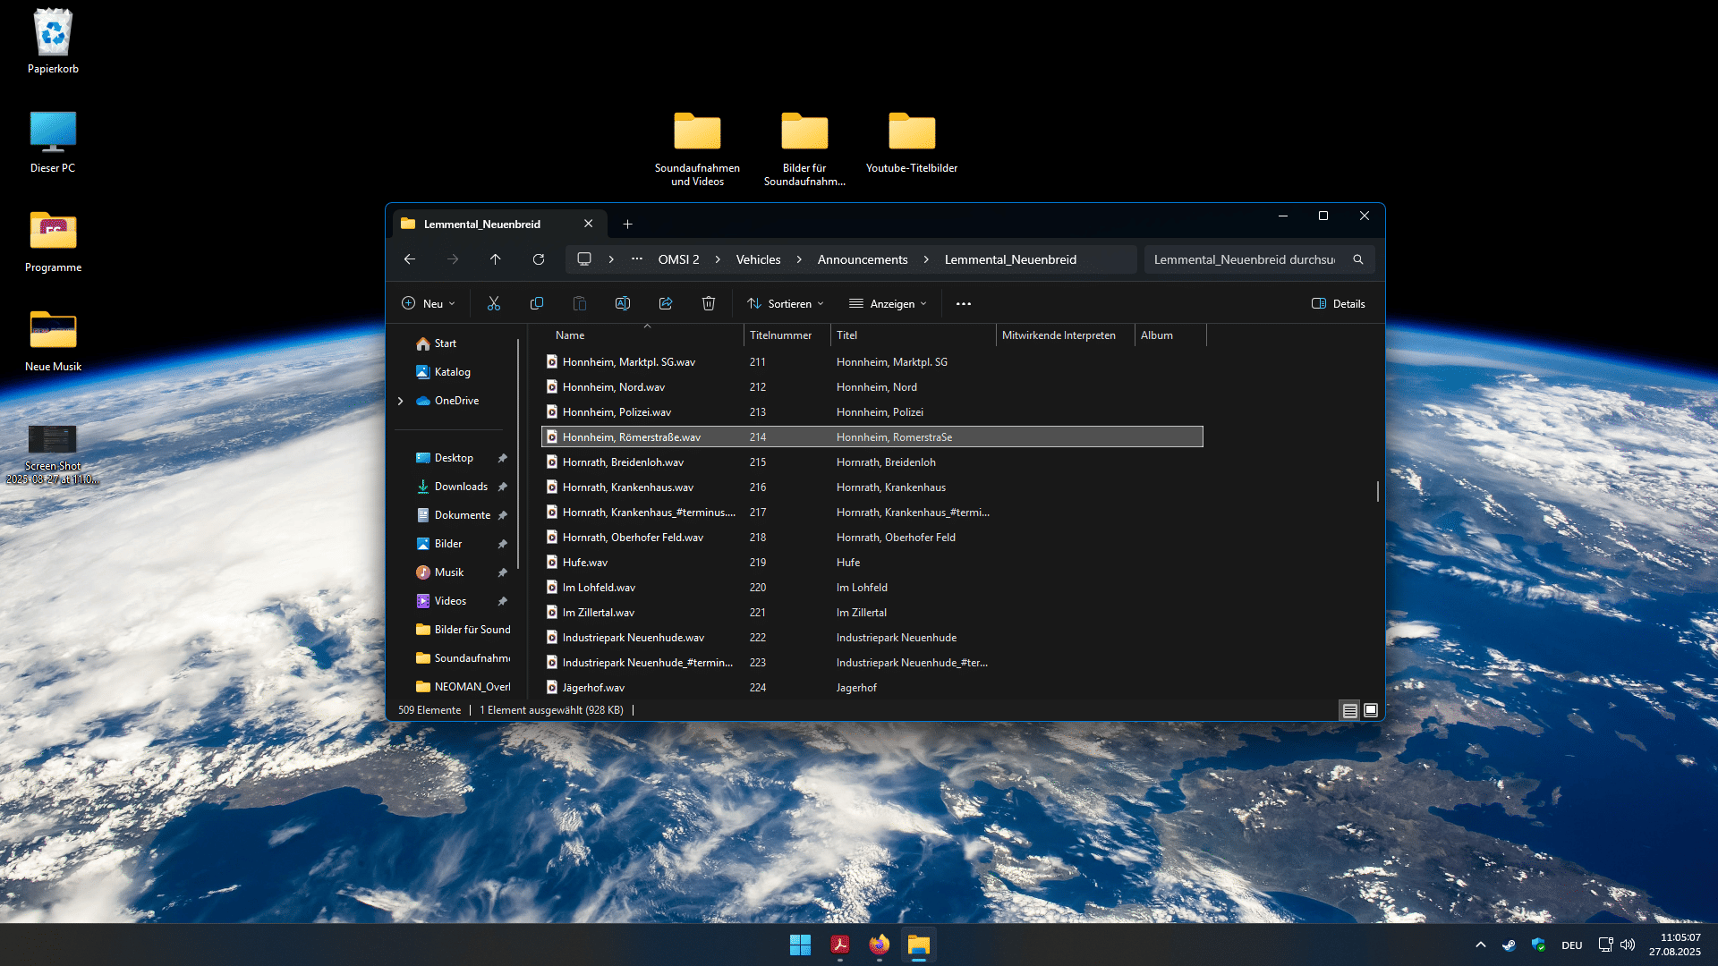1718x966 pixels.
Task: Click the Announcements breadcrumb
Action: point(862,259)
